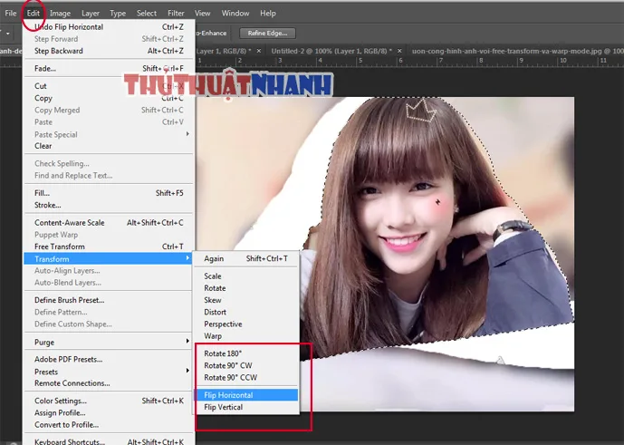Choose Warp in Transform submenu

point(246,336)
